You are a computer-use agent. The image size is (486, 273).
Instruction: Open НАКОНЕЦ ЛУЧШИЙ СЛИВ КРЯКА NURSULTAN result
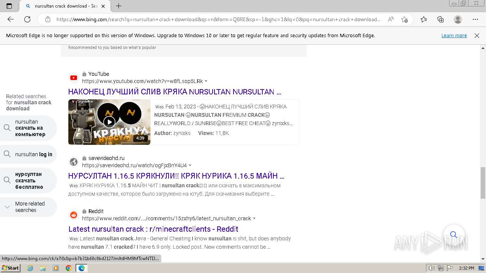pos(175,92)
